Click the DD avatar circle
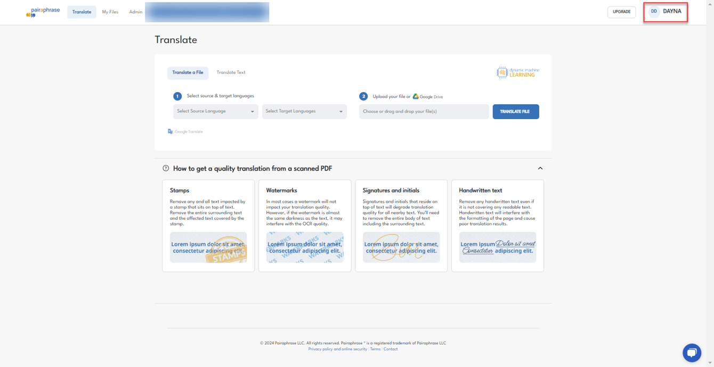Screen dimensions: 714x367 (654, 11)
